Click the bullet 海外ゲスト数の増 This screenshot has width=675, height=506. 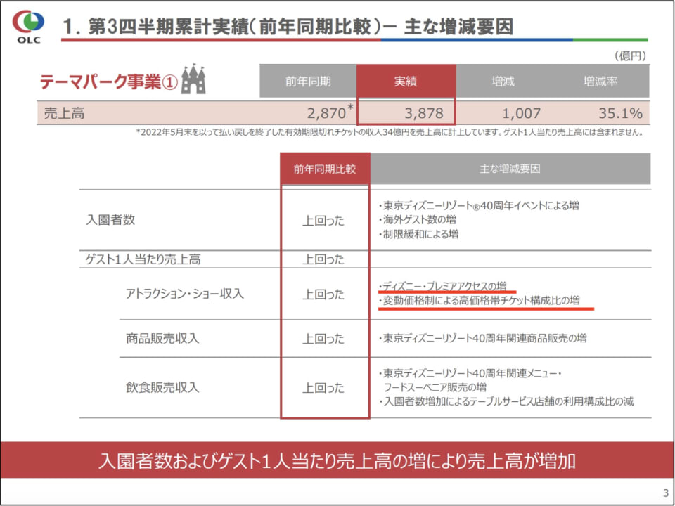pos(417,220)
